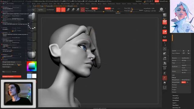Select the light blue main color swatch
194x109 pixels.
(x=29, y=76)
